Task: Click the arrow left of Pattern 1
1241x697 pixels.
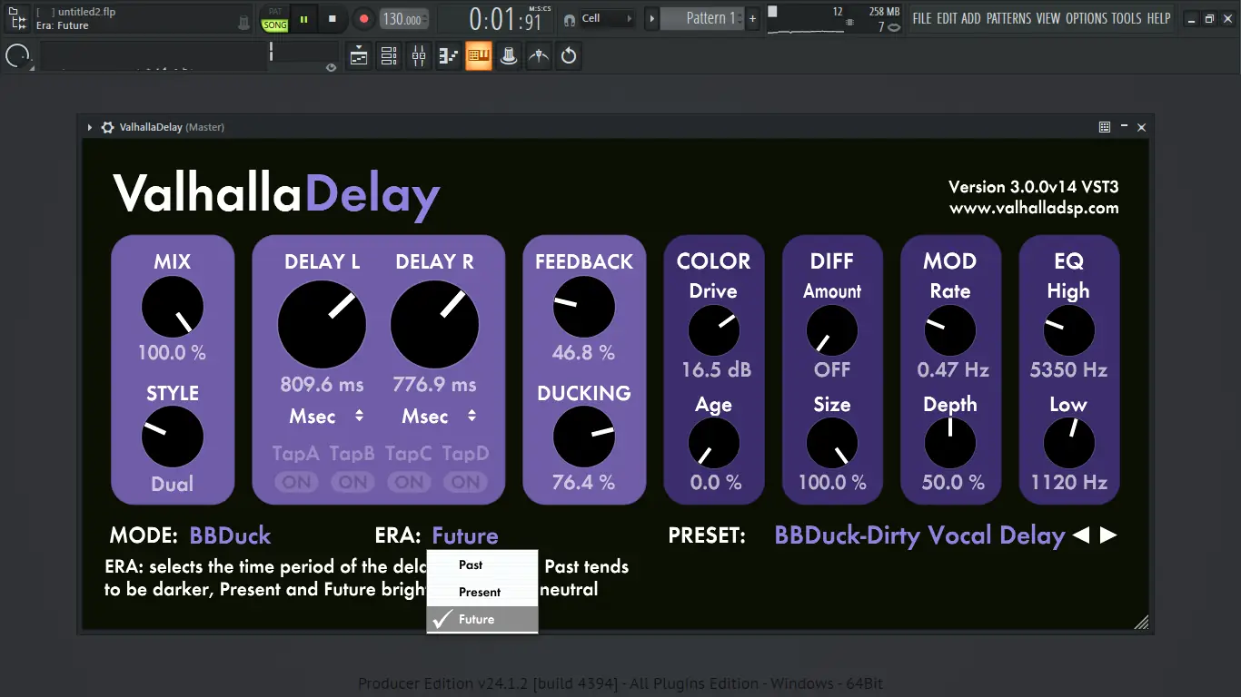Action: (x=651, y=18)
